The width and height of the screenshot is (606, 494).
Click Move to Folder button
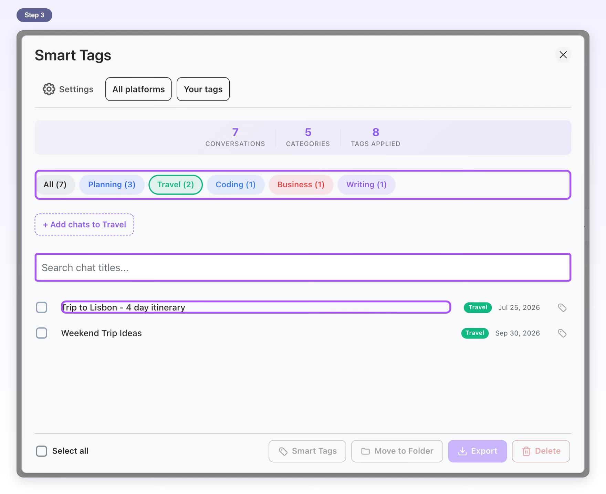[397, 451]
